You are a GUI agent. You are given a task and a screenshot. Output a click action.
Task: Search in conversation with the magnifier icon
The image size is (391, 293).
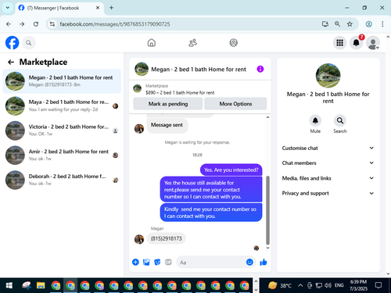[x=340, y=120]
